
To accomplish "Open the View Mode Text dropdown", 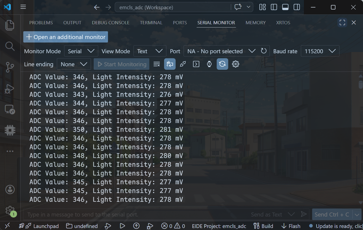I will (x=150, y=51).
